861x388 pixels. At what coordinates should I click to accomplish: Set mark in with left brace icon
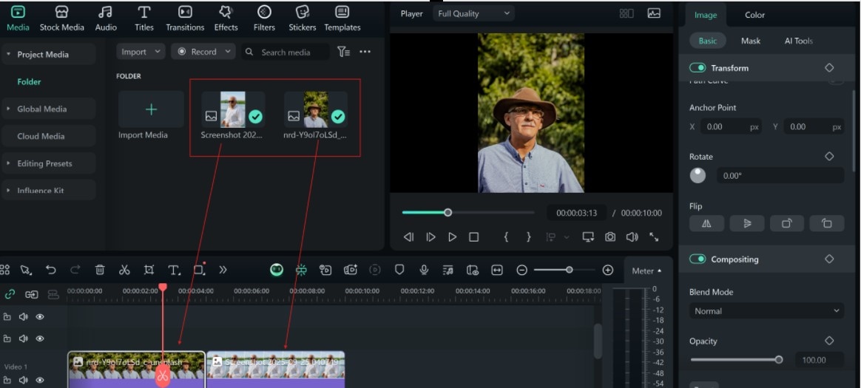tap(506, 237)
